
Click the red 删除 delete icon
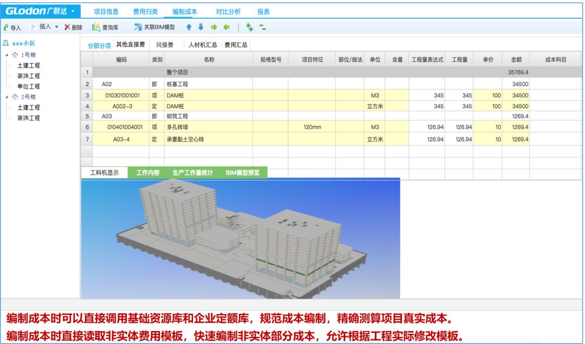point(67,27)
